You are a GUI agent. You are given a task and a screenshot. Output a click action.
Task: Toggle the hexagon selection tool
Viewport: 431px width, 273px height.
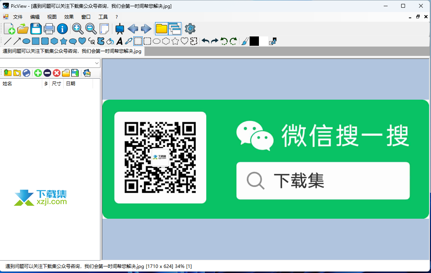pos(166,41)
